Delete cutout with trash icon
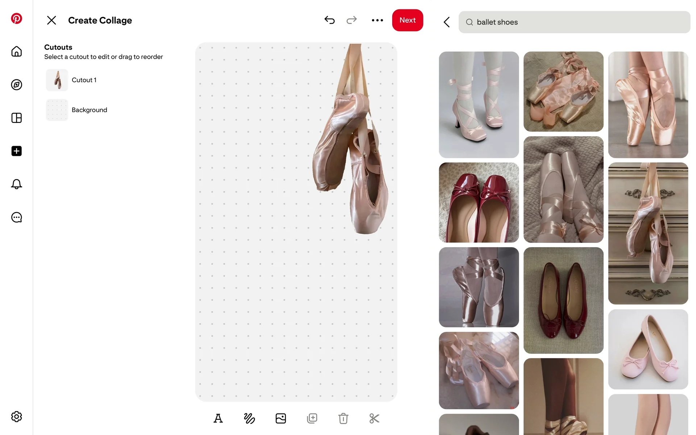Image resolution: width=696 pixels, height=435 pixels. (343, 418)
